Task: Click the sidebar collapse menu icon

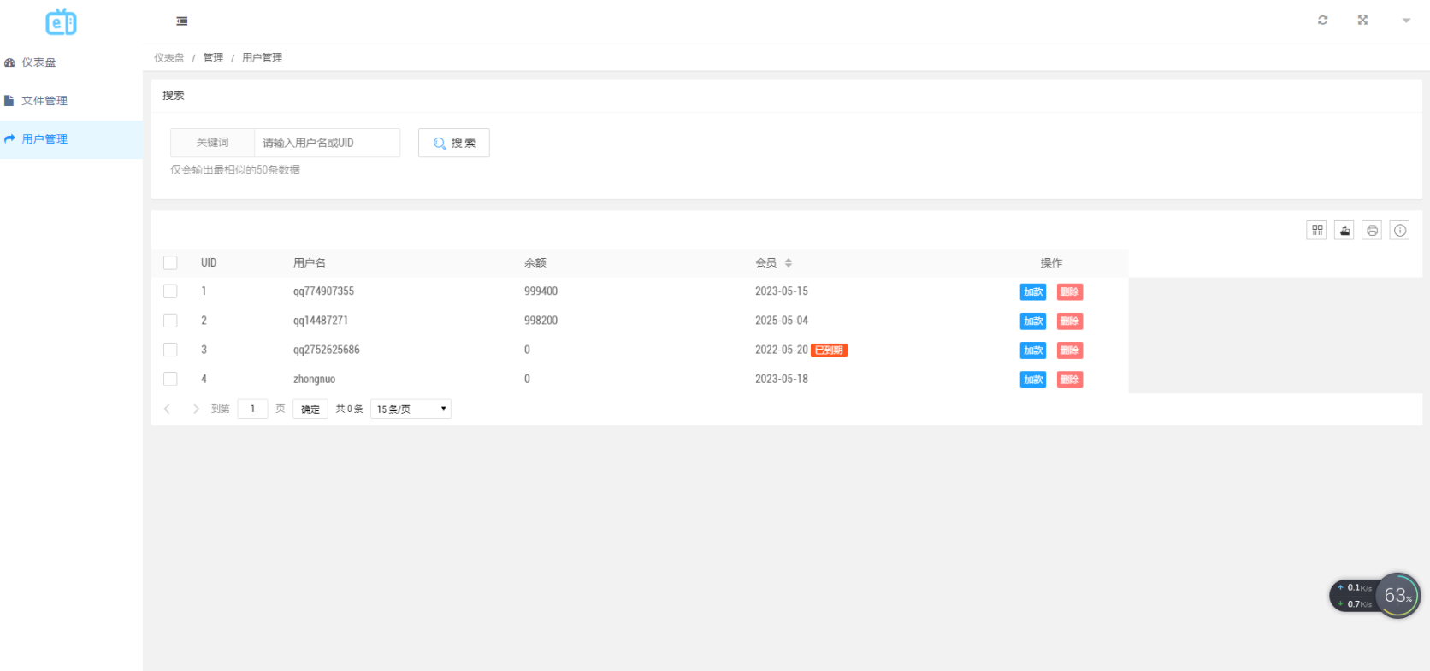Action: (182, 21)
